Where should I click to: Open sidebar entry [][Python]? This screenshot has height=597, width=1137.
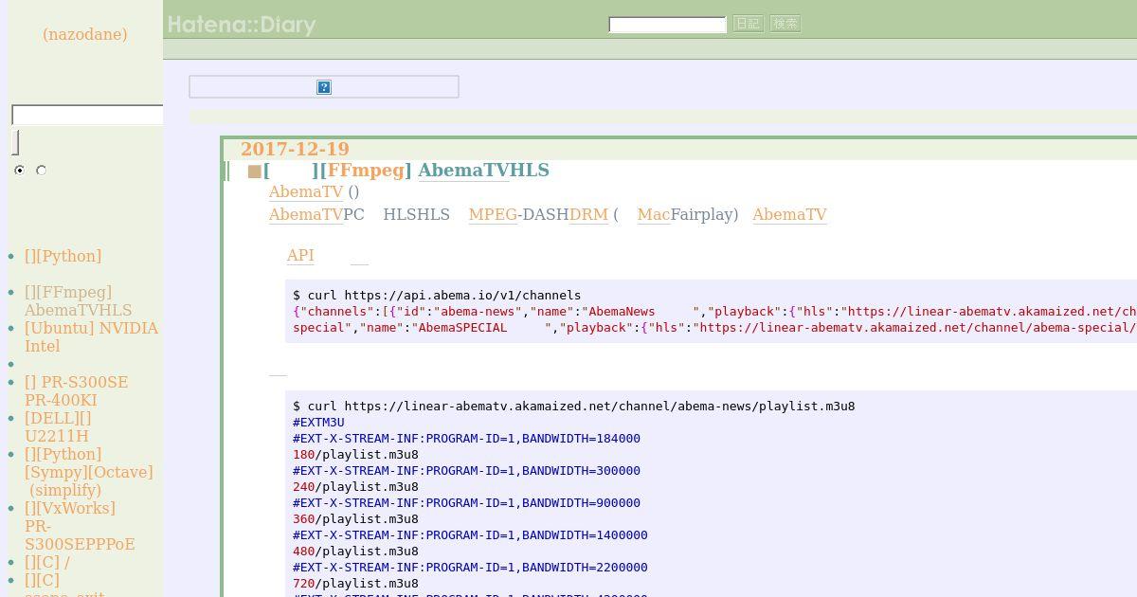tap(63, 256)
